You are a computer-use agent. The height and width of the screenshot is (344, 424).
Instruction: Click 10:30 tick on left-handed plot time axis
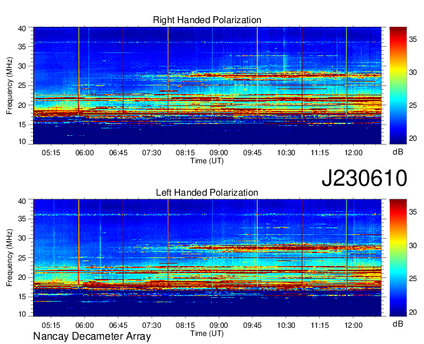coord(286,325)
